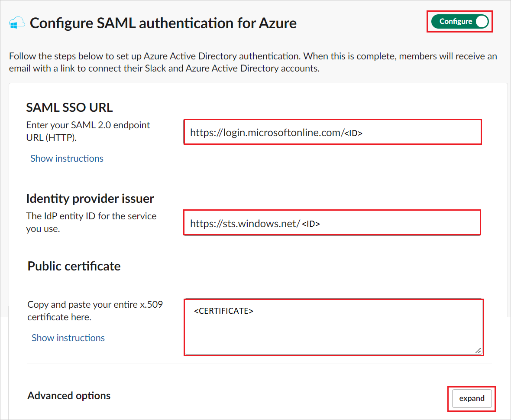Screen dimensions: 511x420
Task: Click the x.509 certificate description text
Action: coord(95,311)
